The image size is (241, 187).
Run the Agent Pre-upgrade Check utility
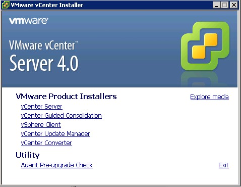pos(57,165)
